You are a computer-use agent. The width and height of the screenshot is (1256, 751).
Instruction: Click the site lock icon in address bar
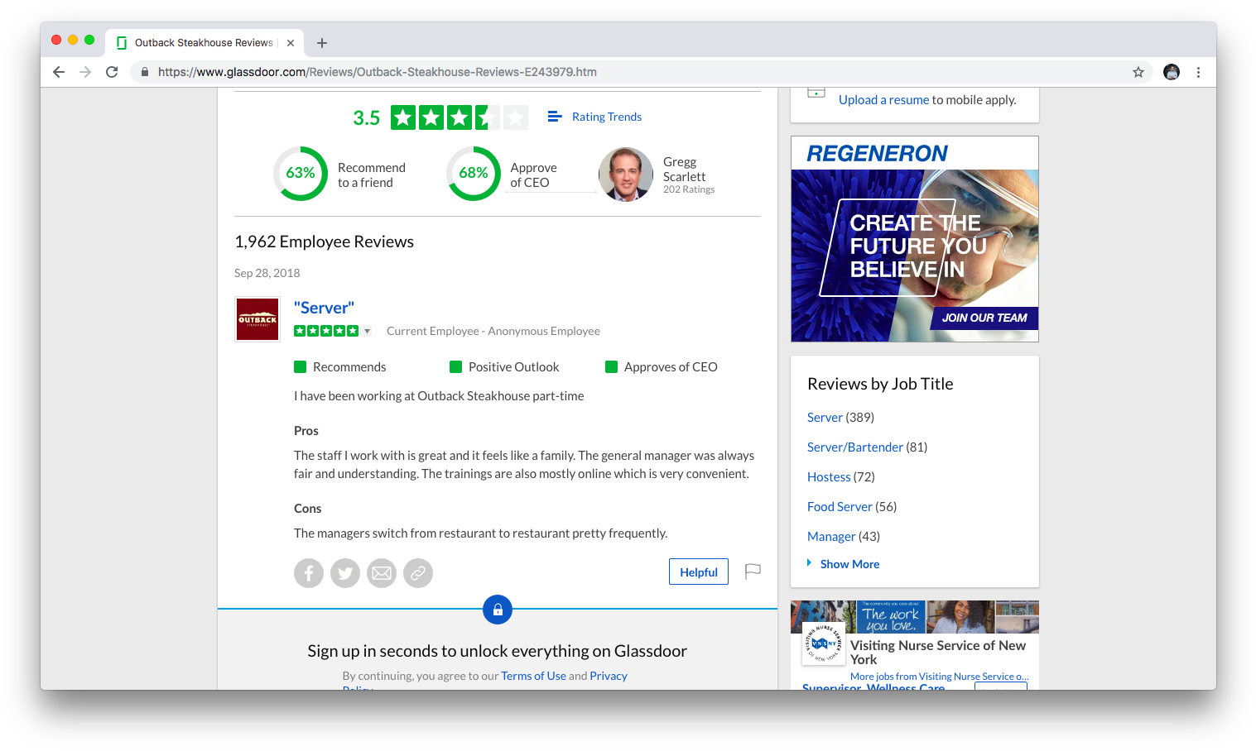145,72
